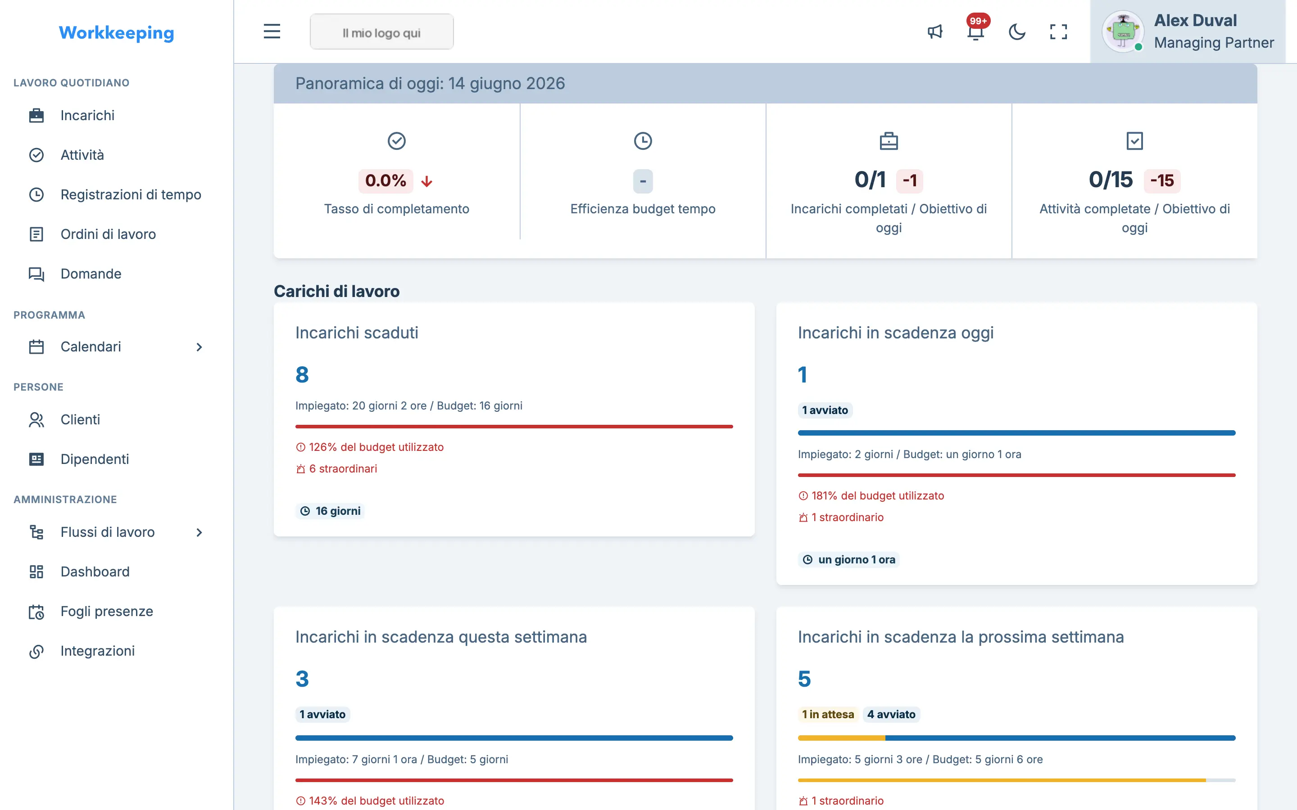Screen dimensions: 1297x810
Task: Toggle dark mode moon icon
Action: tap(1017, 31)
